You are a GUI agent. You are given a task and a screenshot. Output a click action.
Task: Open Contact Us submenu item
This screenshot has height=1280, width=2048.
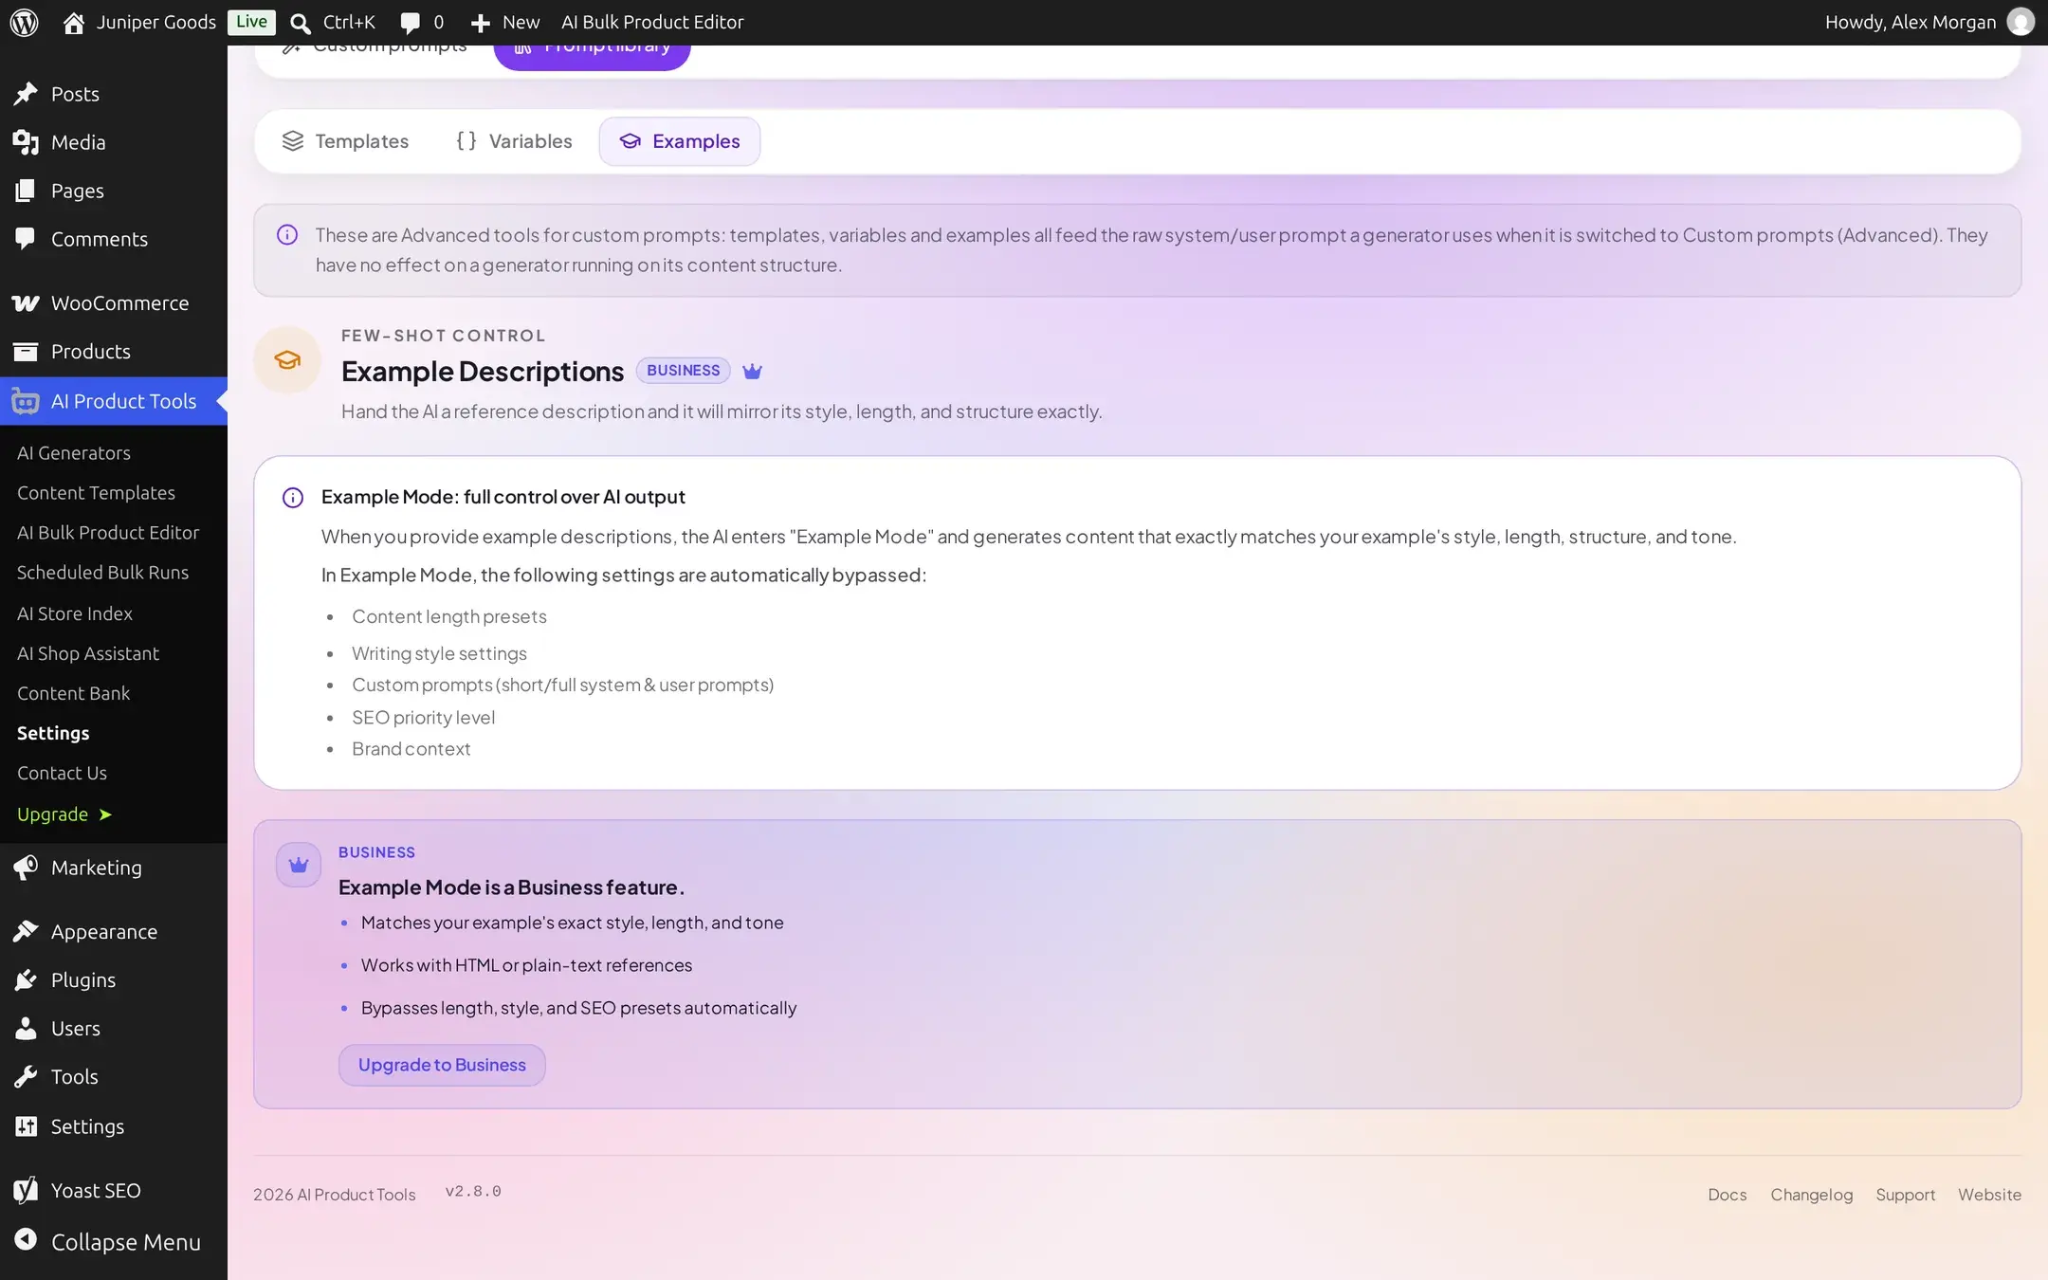pyautogui.click(x=62, y=773)
